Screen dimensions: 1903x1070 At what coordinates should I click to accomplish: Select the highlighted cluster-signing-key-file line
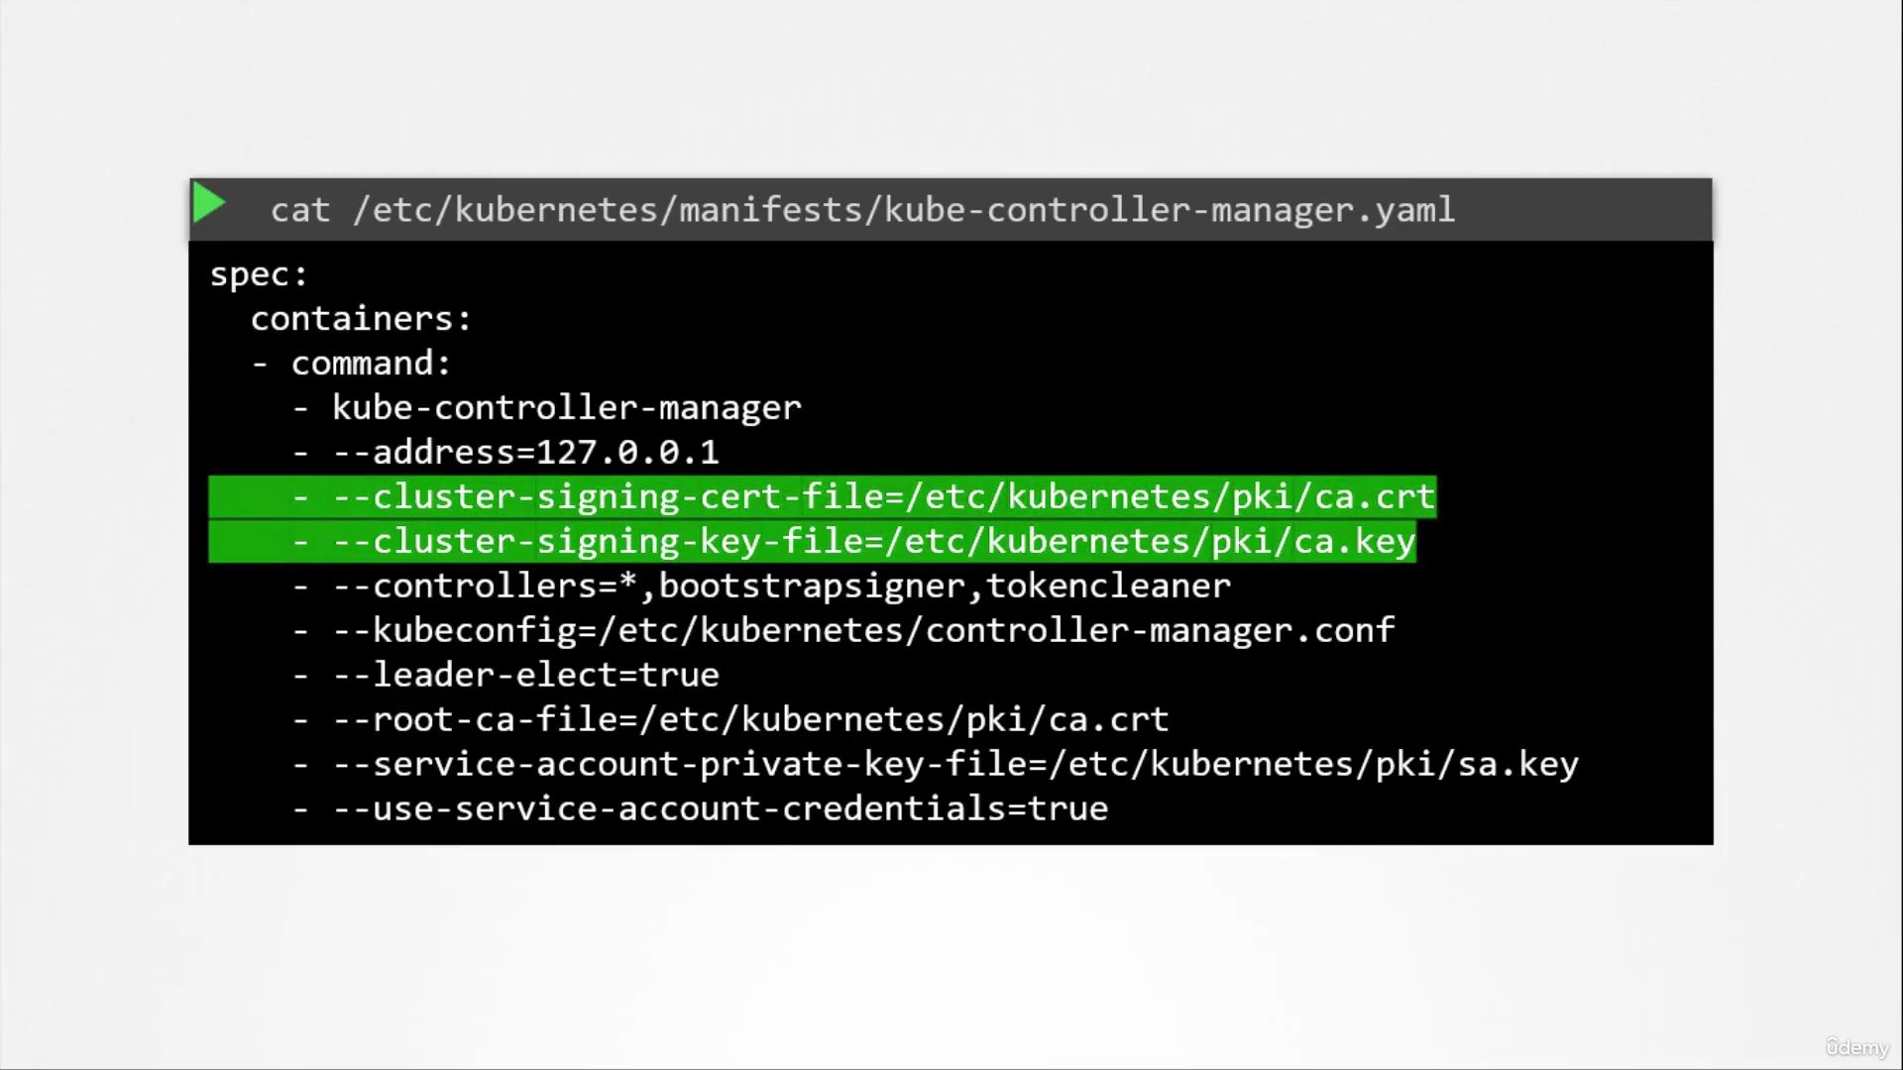coord(813,541)
